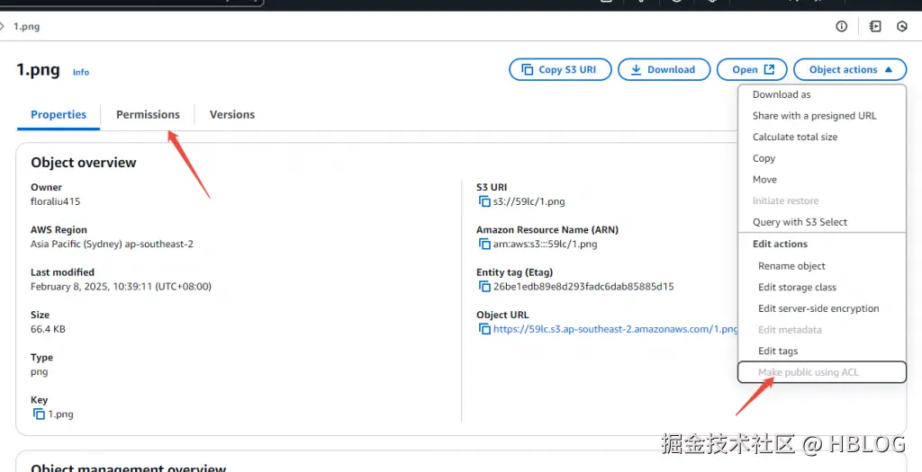The image size is (922, 472).
Task: Open the object in new tab
Action: pyautogui.click(x=752, y=69)
